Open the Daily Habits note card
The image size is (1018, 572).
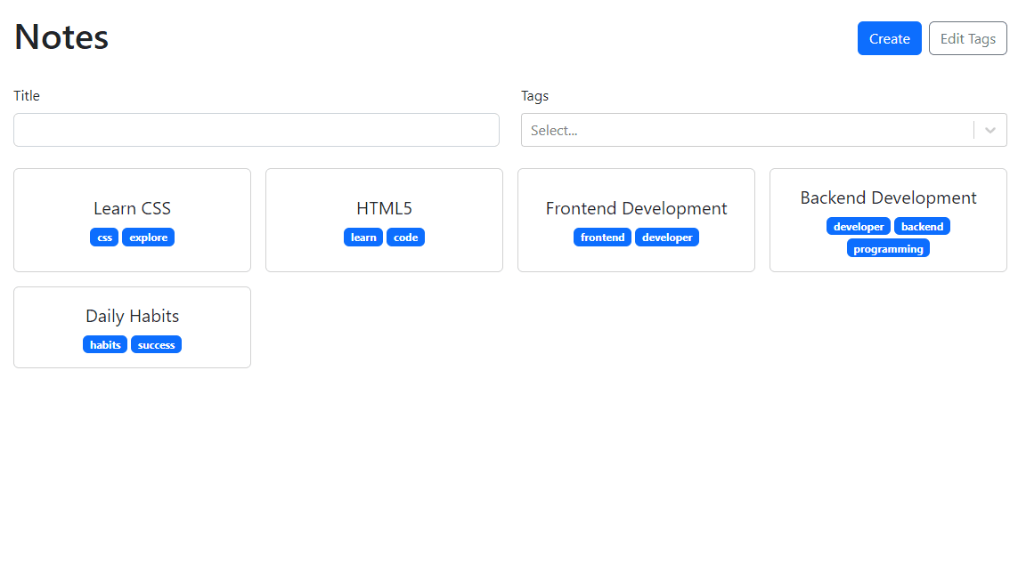point(132,316)
